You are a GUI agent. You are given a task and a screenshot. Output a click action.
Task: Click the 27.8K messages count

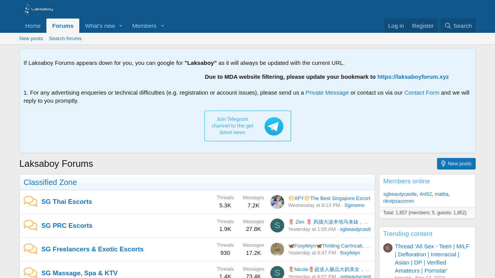(253, 229)
